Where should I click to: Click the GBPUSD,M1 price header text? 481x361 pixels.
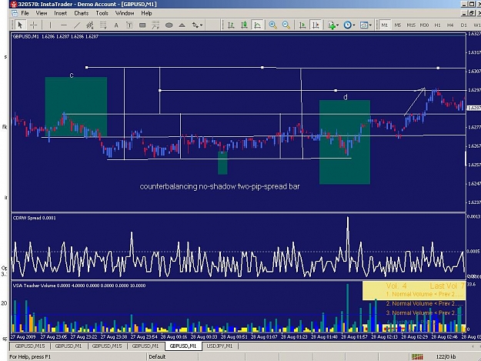(55, 36)
